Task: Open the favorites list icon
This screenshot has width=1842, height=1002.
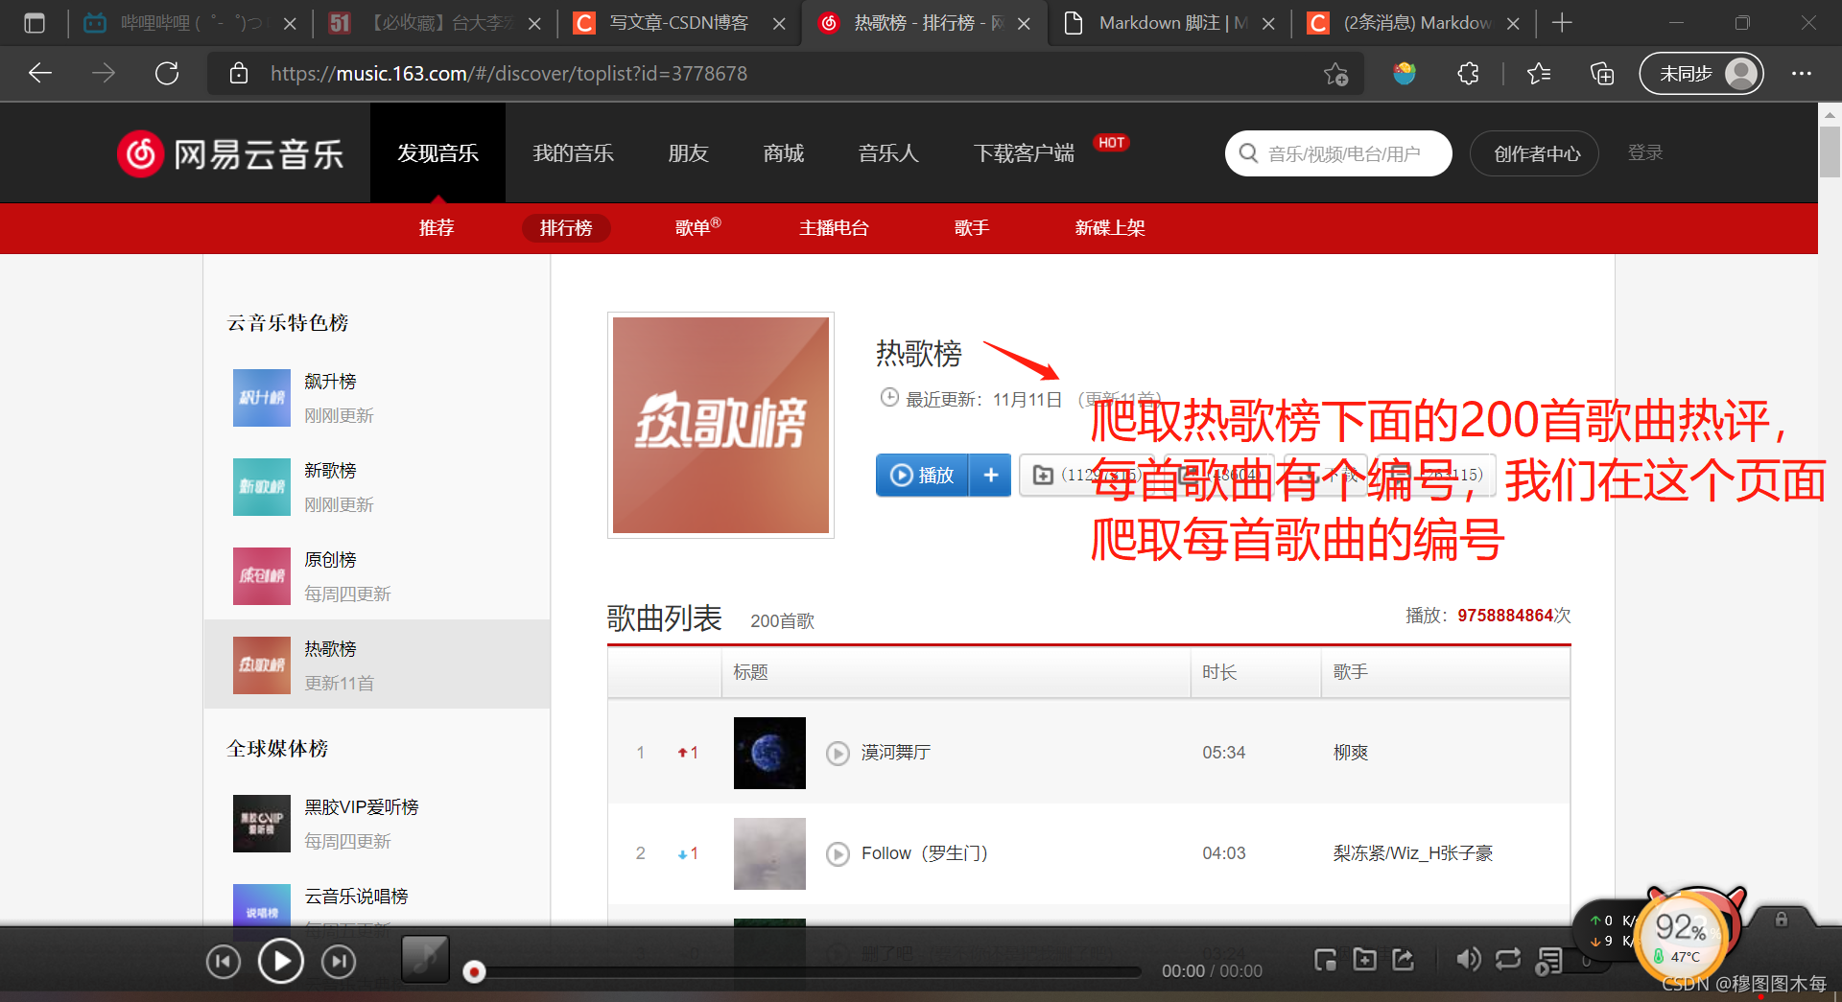Action: point(1539,74)
